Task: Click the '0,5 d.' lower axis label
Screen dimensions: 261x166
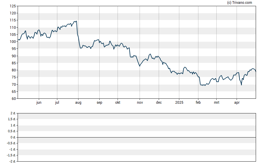Action: click(12, 131)
